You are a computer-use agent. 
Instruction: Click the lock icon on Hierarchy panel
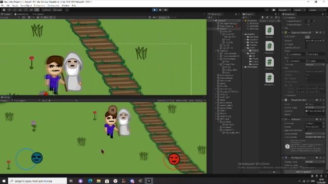coord(236,14)
